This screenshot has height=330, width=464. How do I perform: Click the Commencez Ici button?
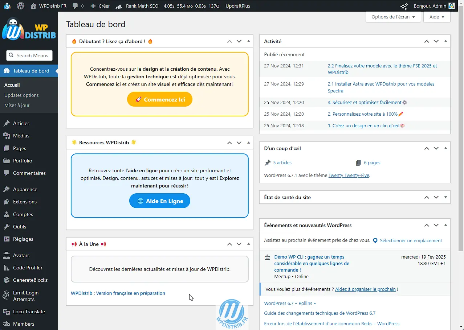click(160, 99)
